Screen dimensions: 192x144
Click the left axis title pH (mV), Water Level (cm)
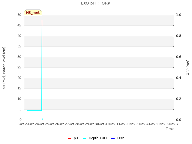point(4,68)
